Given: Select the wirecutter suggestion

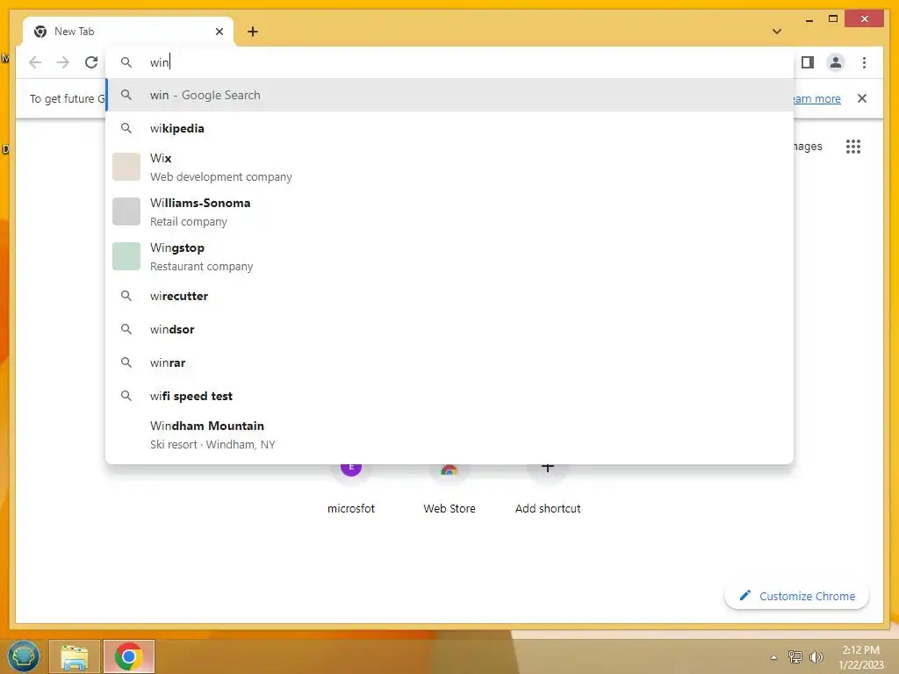Looking at the screenshot, I should (x=449, y=297).
